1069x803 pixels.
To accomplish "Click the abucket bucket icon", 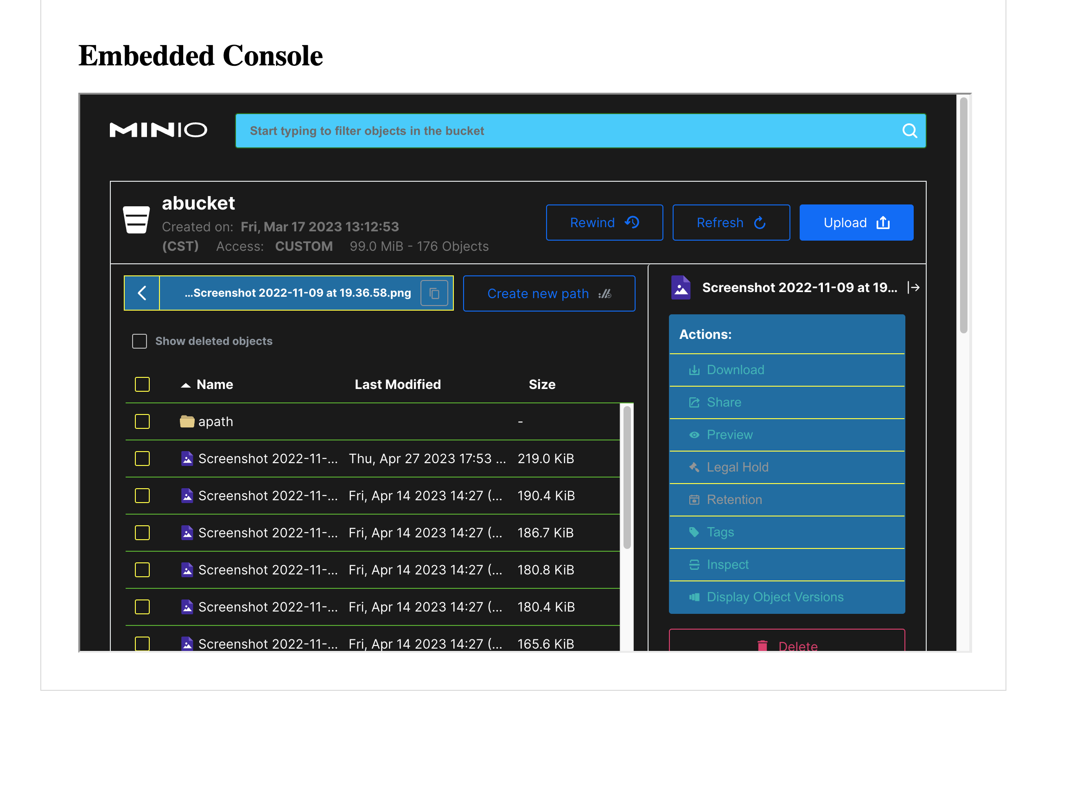I will pyautogui.click(x=136, y=219).
